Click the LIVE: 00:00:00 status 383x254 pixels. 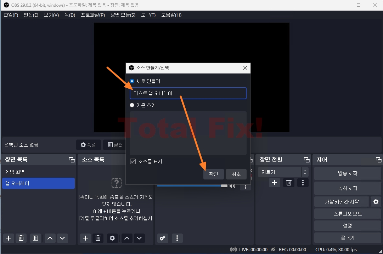253,250
